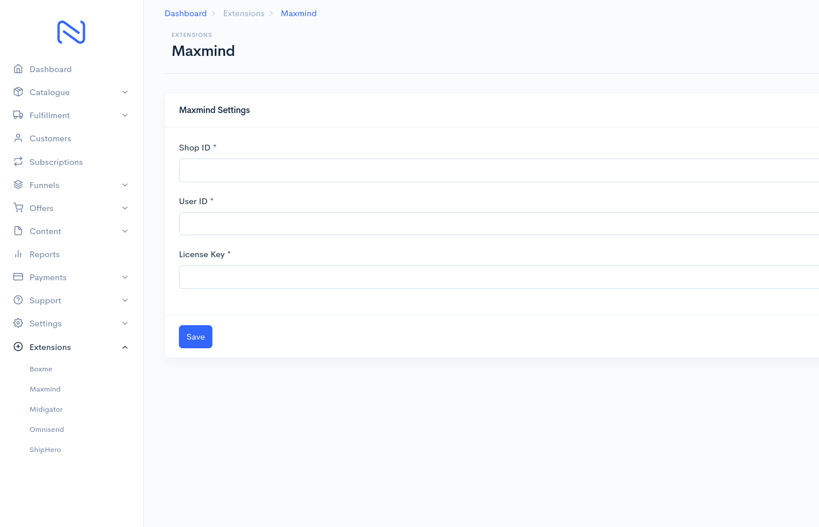Click the Catalogue box icon
Image resolution: width=819 pixels, height=527 pixels.
[18, 92]
